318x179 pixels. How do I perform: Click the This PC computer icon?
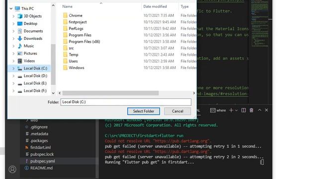[x=17, y=8]
